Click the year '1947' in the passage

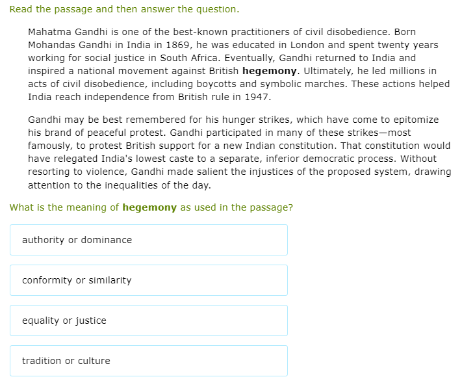(x=257, y=97)
